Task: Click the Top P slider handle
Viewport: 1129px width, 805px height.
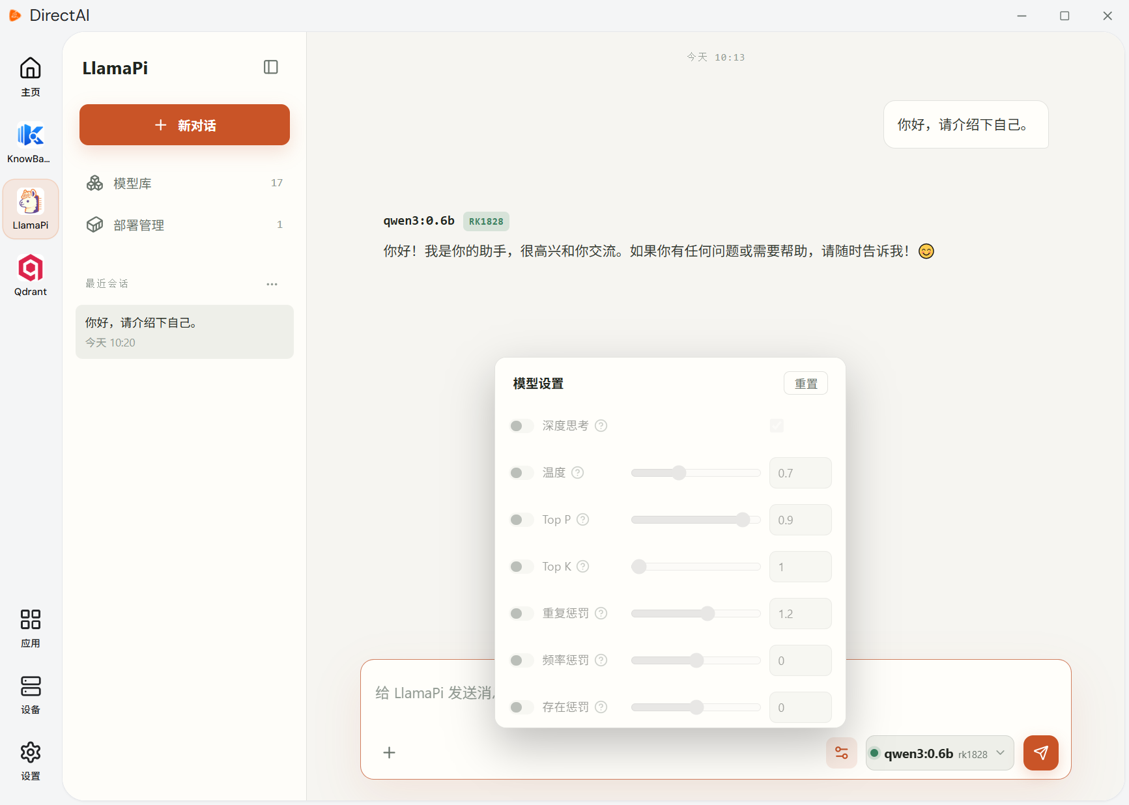Action: click(x=743, y=520)
